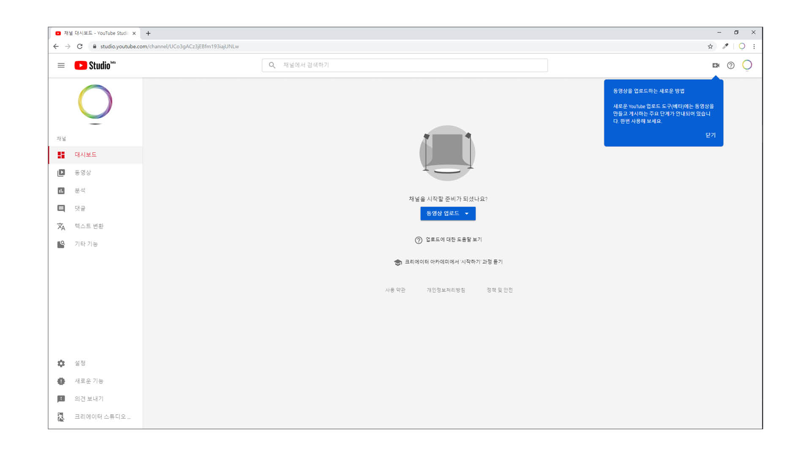Click the 동영상 업로드 dropdown button
Image resolution: width=811 pixels, height=456 pixels.
pyautogui.click(x=448, y=213)
